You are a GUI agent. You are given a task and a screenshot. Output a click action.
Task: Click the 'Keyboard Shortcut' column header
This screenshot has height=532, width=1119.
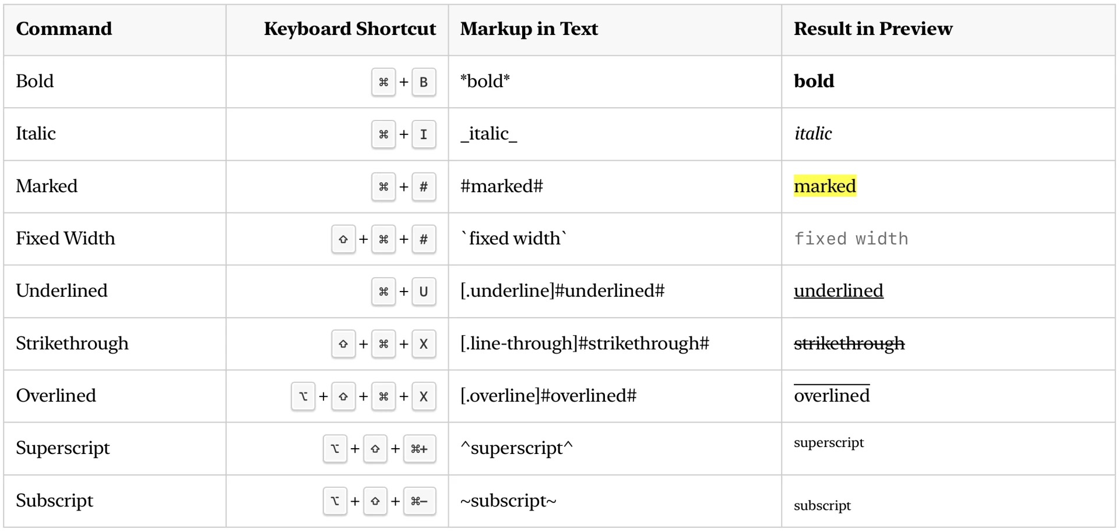(350, 29)
